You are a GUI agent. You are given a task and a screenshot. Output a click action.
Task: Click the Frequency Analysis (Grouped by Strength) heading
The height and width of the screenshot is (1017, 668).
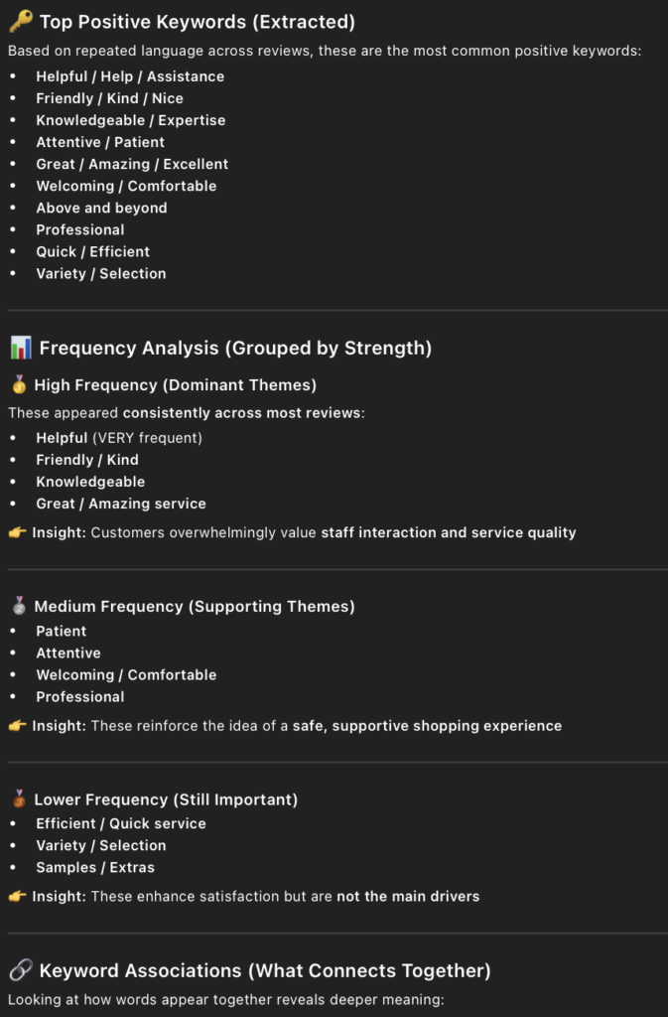pyautogui.click(x=235, y=348)
